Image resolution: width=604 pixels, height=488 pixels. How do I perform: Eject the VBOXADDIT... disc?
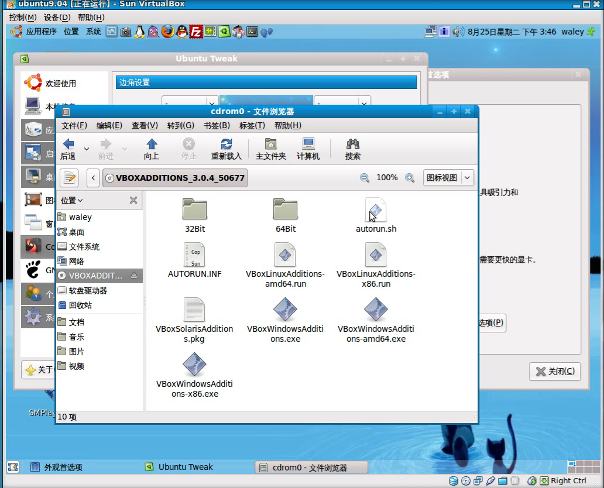point(133,276)
